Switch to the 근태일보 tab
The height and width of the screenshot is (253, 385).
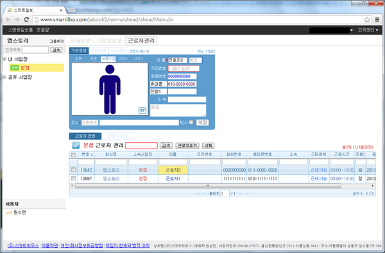pos(80,41)
